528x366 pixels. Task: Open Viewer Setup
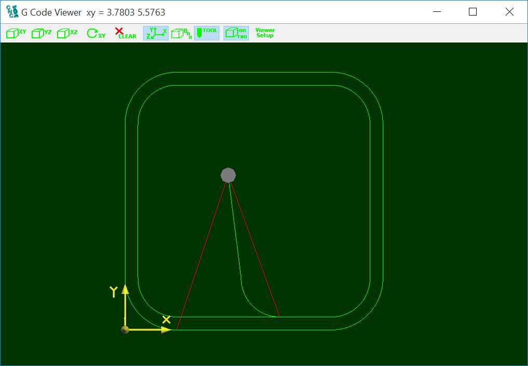click(265, 33)
